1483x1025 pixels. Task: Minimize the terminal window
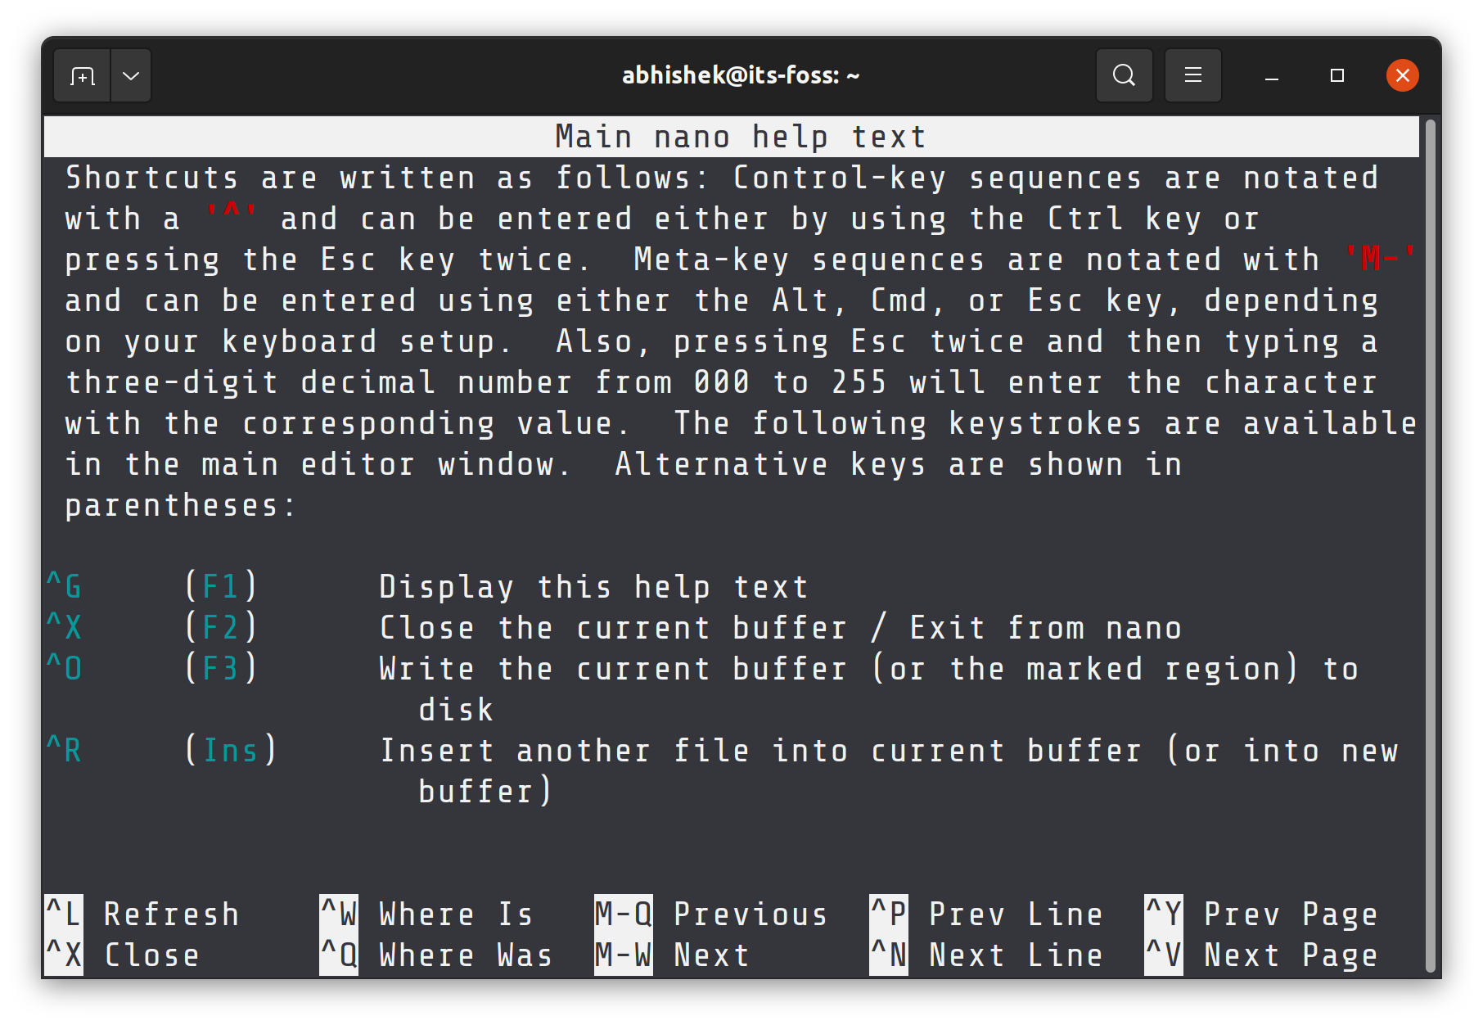[1271, 76]
